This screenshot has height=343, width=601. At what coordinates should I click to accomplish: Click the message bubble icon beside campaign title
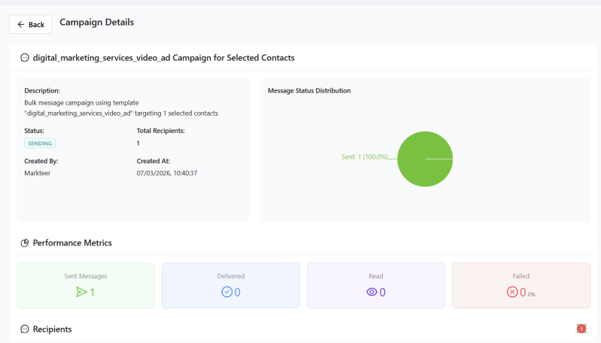tap(25, 57)
